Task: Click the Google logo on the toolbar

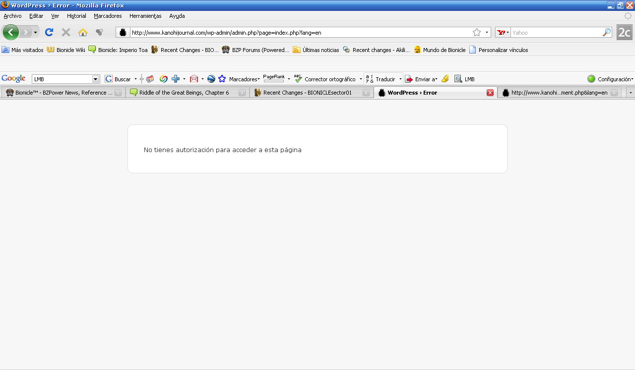Action: [13, 79]
